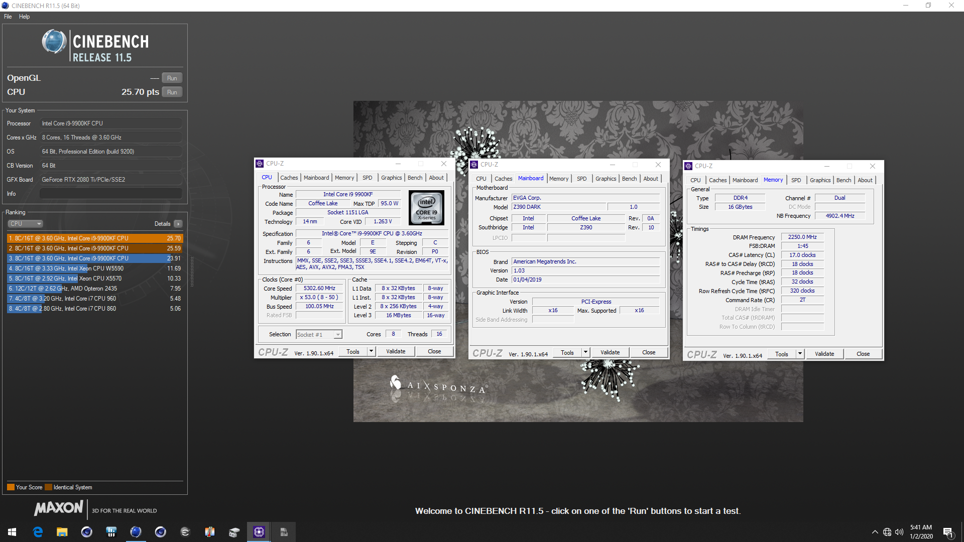Click title bar icon of CPU-Z Memory window

pos(688,166)
